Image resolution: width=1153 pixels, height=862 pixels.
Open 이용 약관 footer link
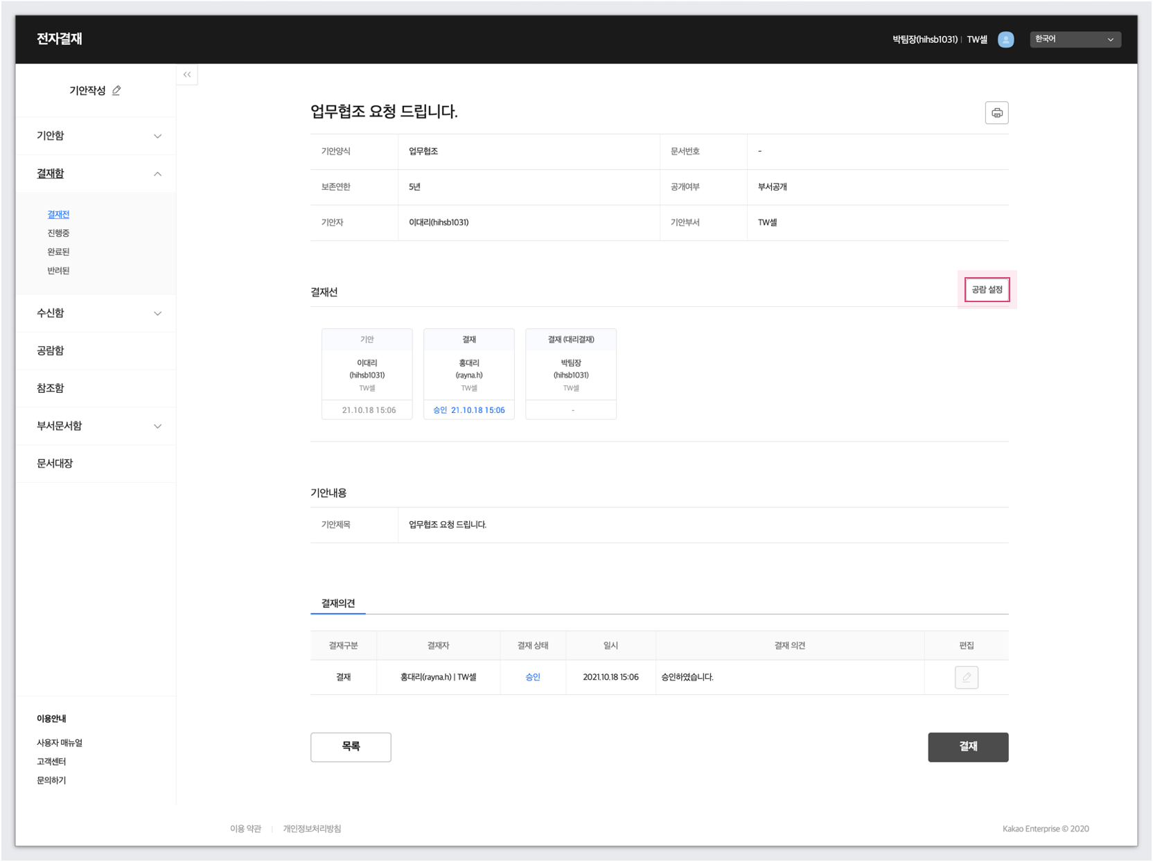click(245, 829)
